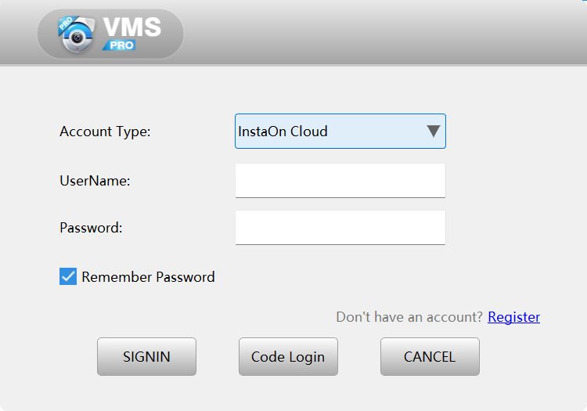Click the blue PRO badge under VMS
The height and width of the screenshot is (411, 587).
click(121, 45)
